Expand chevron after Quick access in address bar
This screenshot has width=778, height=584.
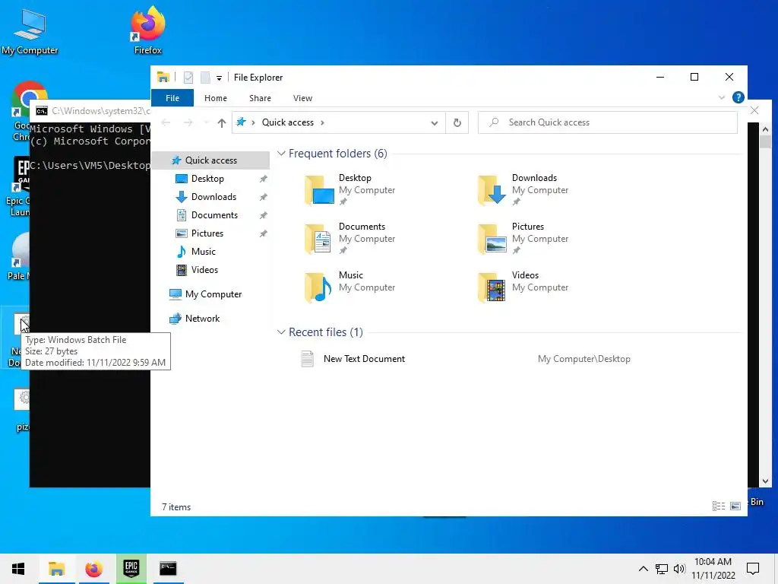tap(322, 122)
